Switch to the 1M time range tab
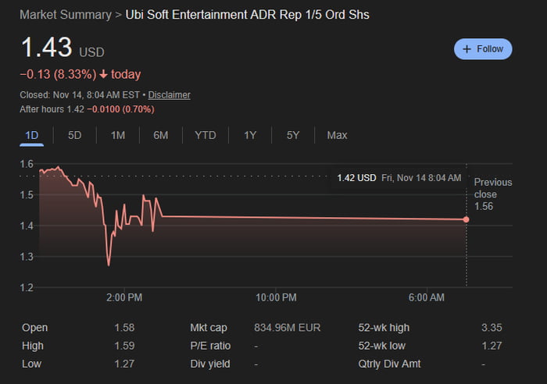547x384 pixels. coord(118,135)
